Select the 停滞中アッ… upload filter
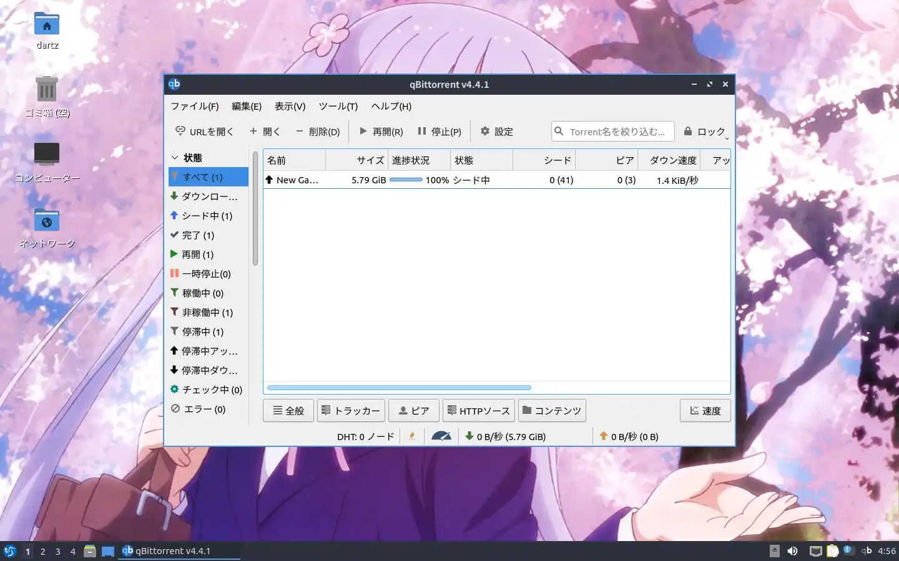Screen dimensions: 899x561 (209, 351)
